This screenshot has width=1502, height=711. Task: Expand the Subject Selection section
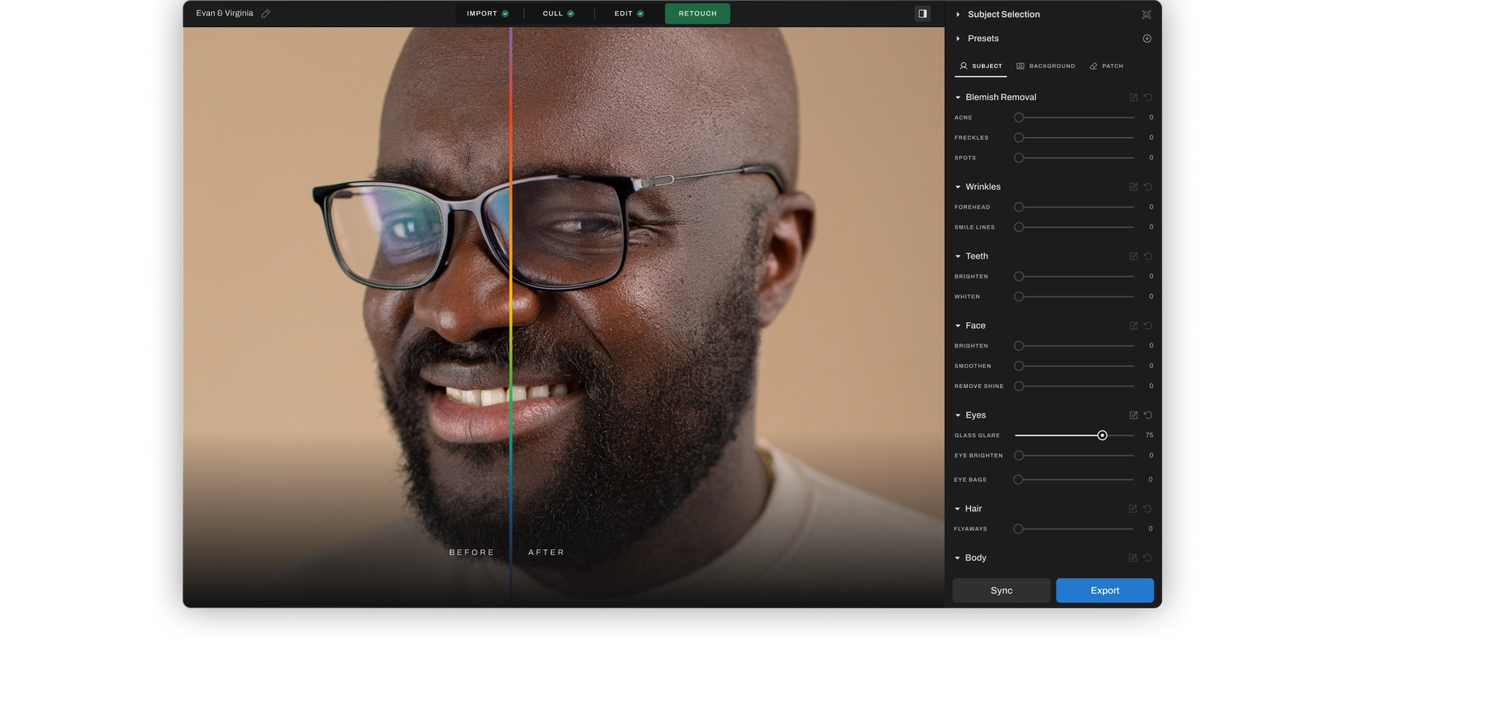point(958,14)
